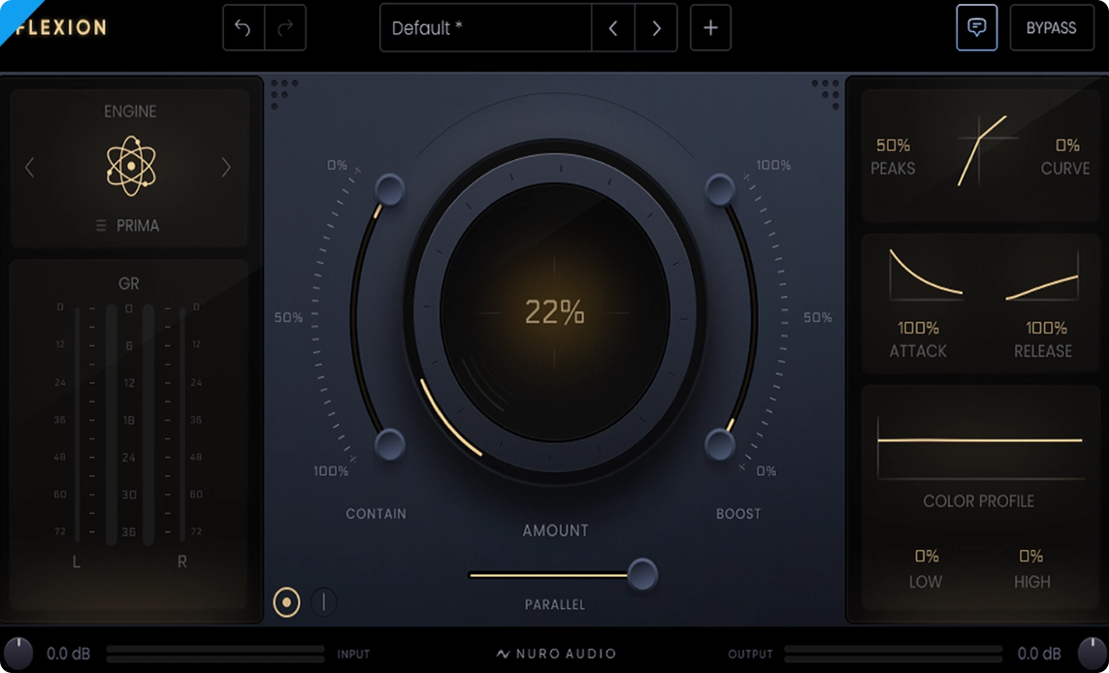The width and height of the screenshot is (1109, 673).
Task: Click the lower BOOST slider handle
Action: click(x=720, y=445)
